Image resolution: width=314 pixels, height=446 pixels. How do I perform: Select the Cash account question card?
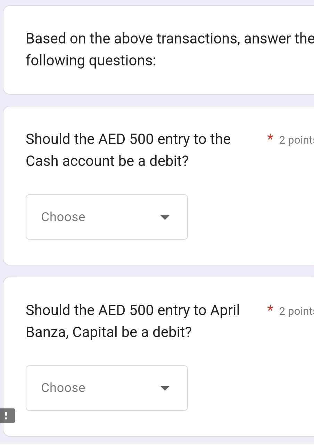156,184
